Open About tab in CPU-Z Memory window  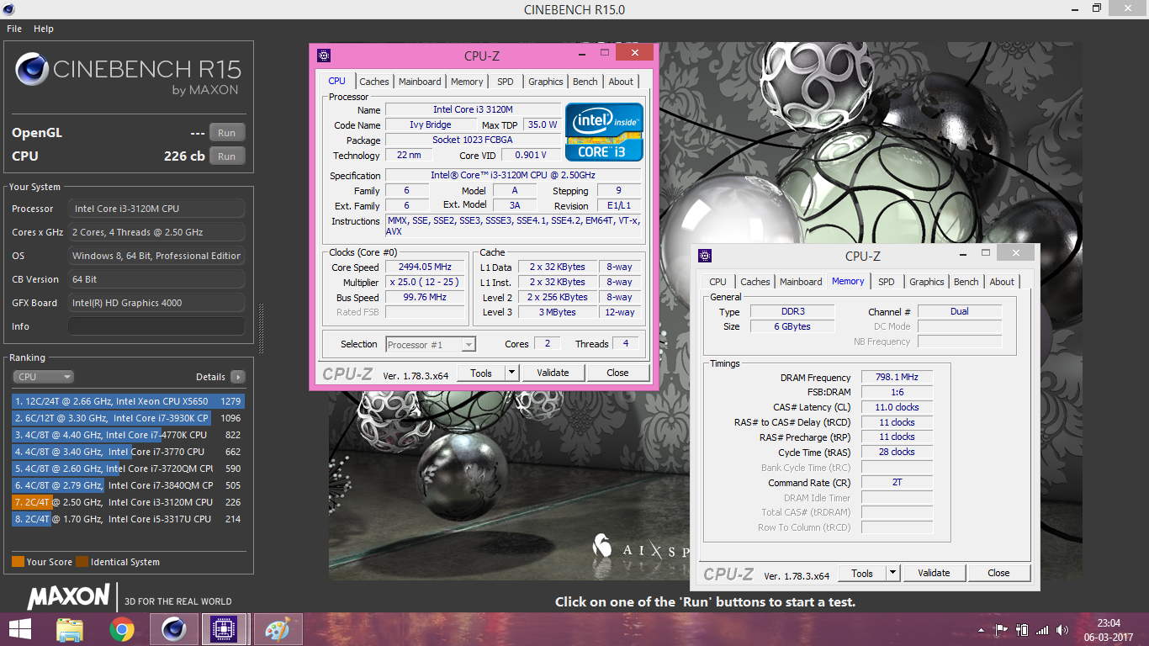pos(1002,282)
